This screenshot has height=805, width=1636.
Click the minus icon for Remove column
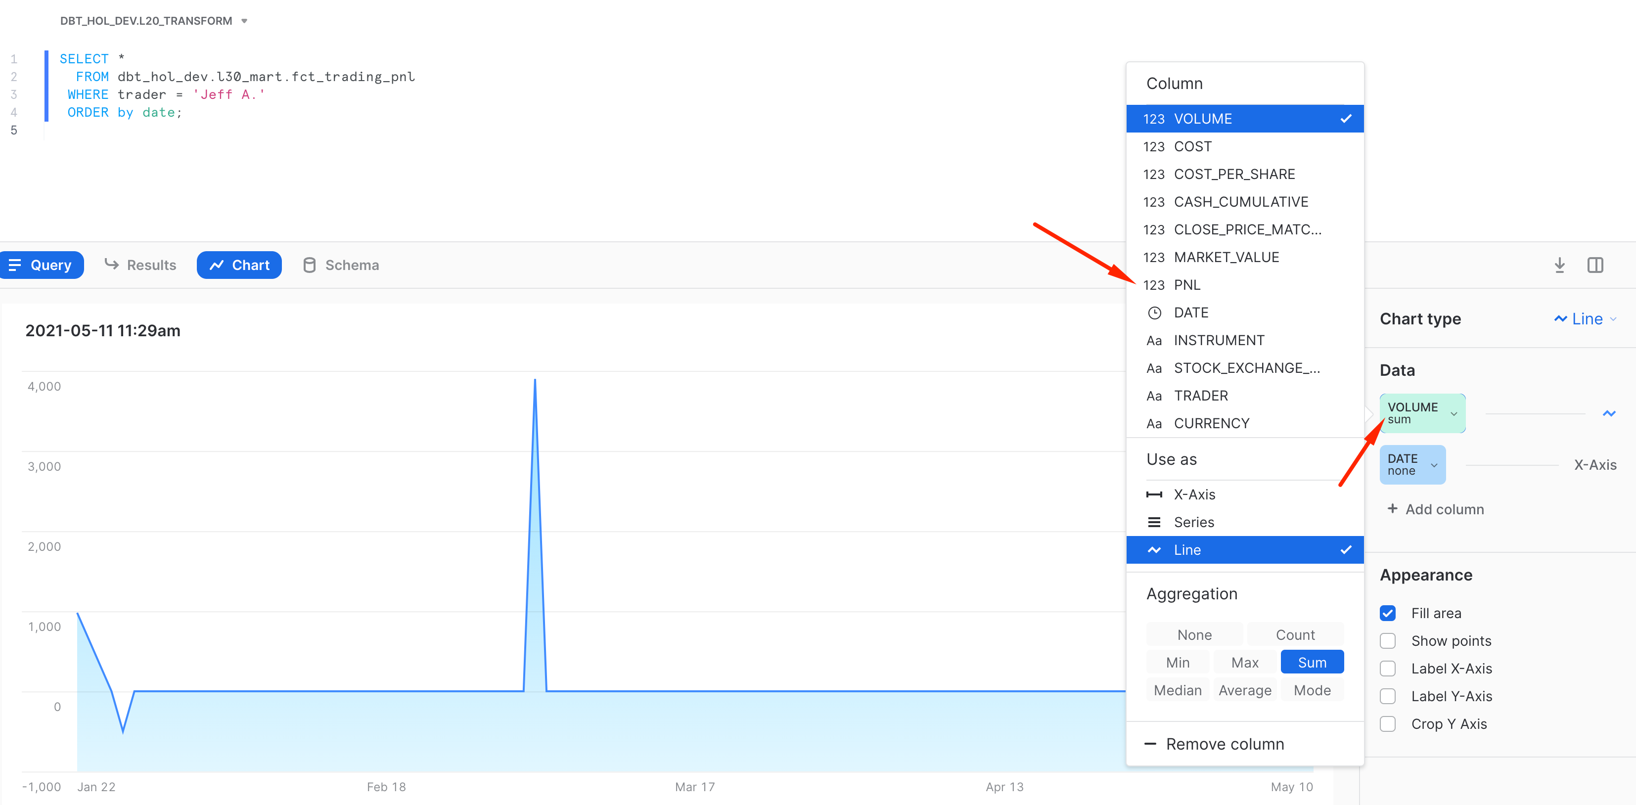[x=1150, y=744]
